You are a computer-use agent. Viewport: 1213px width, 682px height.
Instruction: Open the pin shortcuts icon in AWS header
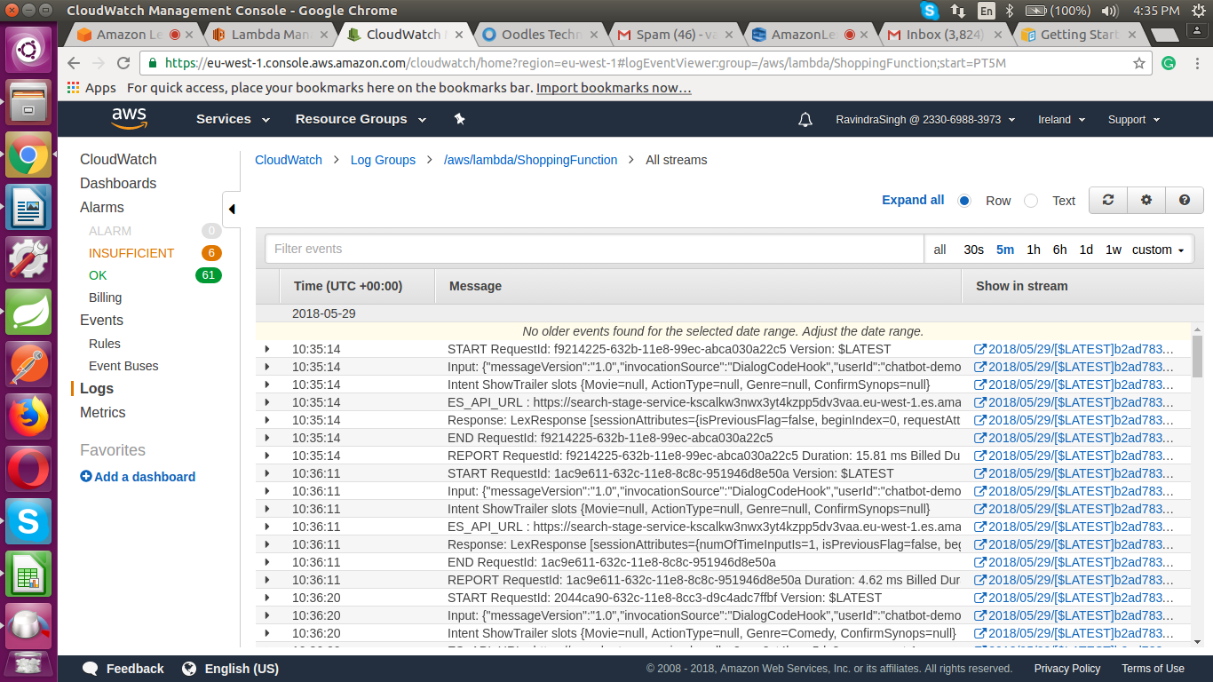click(459, 119)
